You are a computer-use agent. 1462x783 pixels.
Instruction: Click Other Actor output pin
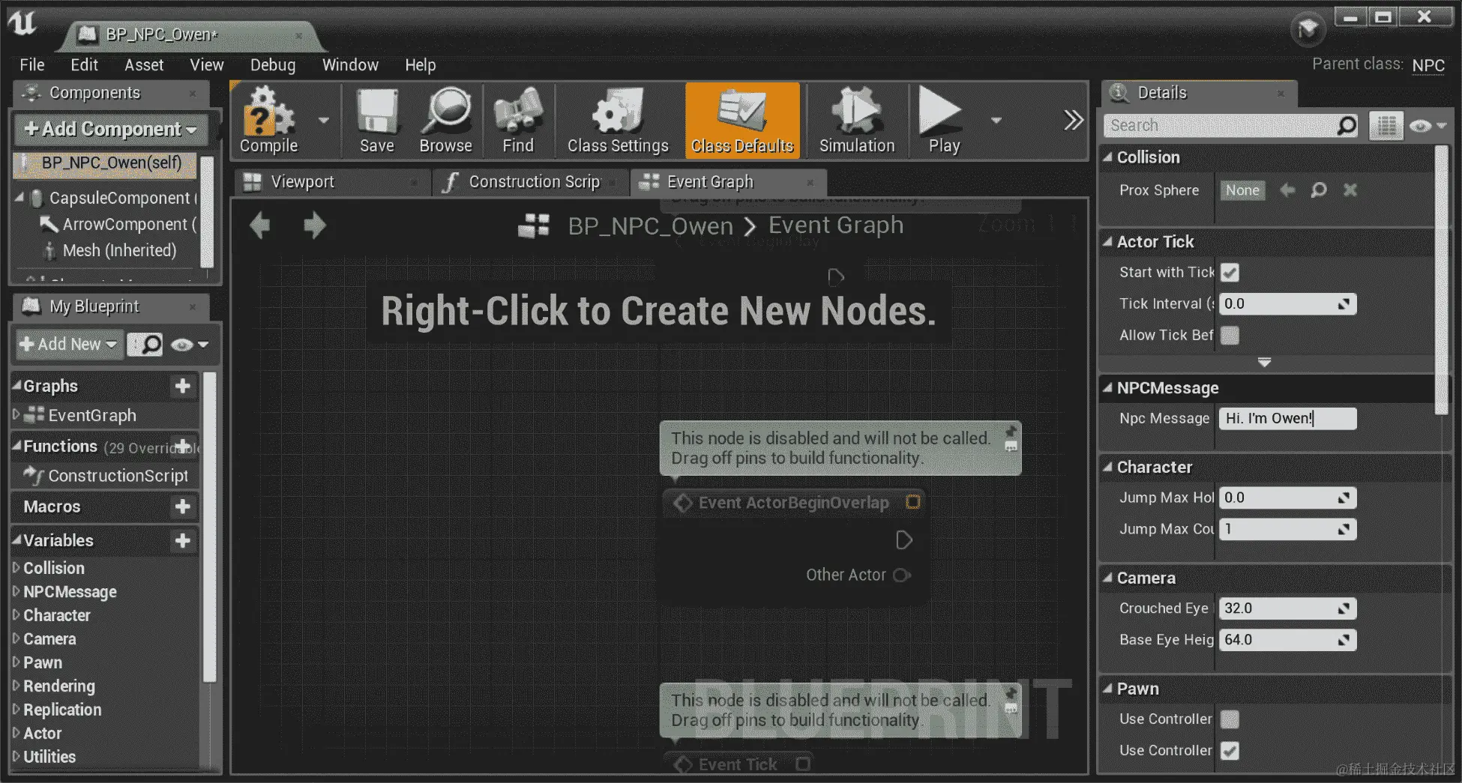[902, 575]
